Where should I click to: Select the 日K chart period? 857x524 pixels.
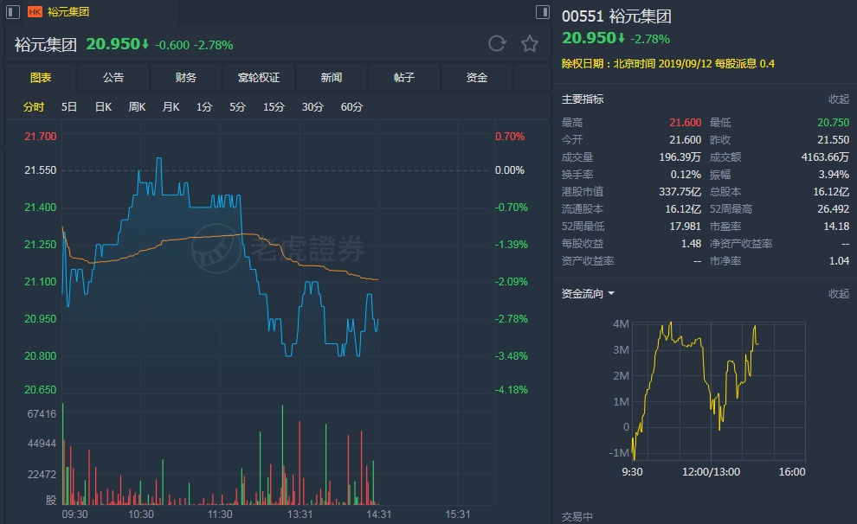coord(103,107)
